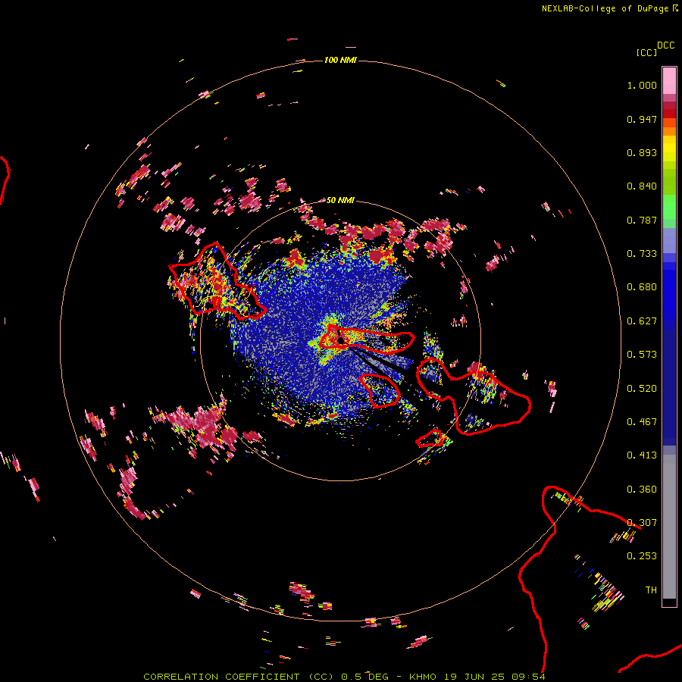Select the 0.467 scale value
The width and height of the screenshot is (682, 682).
click(642, 422)
